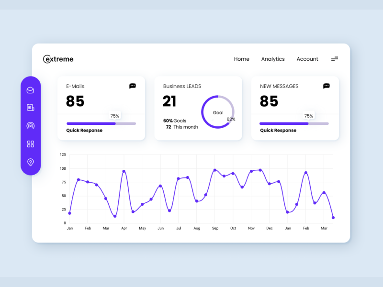Screen dimensions: 383x287
Task: Click the 72 This month text
Action: point(182,127)
